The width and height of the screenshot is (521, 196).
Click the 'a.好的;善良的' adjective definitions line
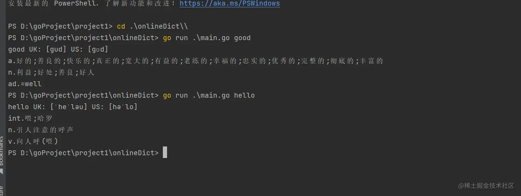pos(195,61)
